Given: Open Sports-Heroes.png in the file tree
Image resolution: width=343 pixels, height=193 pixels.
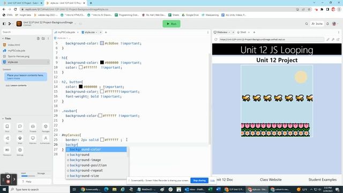Looking at the screenshot, I should [x=26, y=56].
